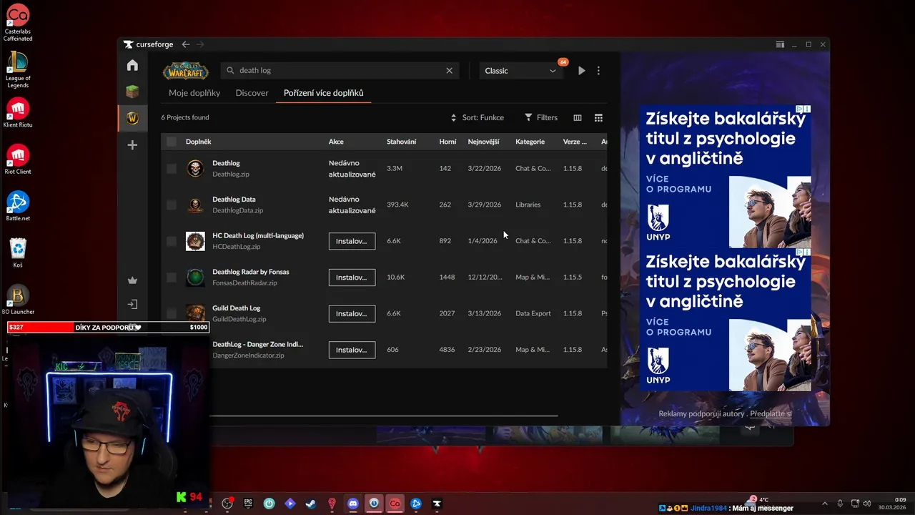
Task: Install Deathlog Radar by Fonsas
Action: click(352, 278)
